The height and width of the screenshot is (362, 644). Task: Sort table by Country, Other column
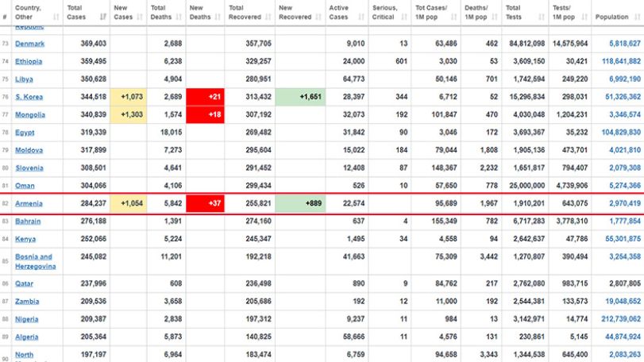pos(37,13)
